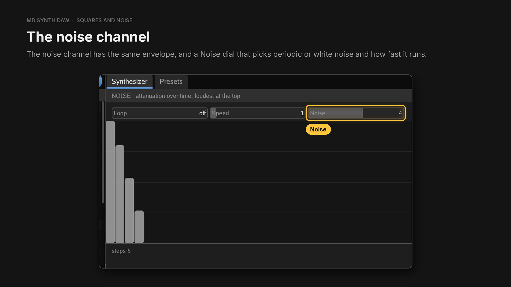Adjust the Noise dial slider

tap(356, 113)
